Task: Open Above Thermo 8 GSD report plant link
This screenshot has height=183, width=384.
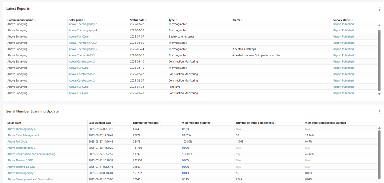Action: 82,55
